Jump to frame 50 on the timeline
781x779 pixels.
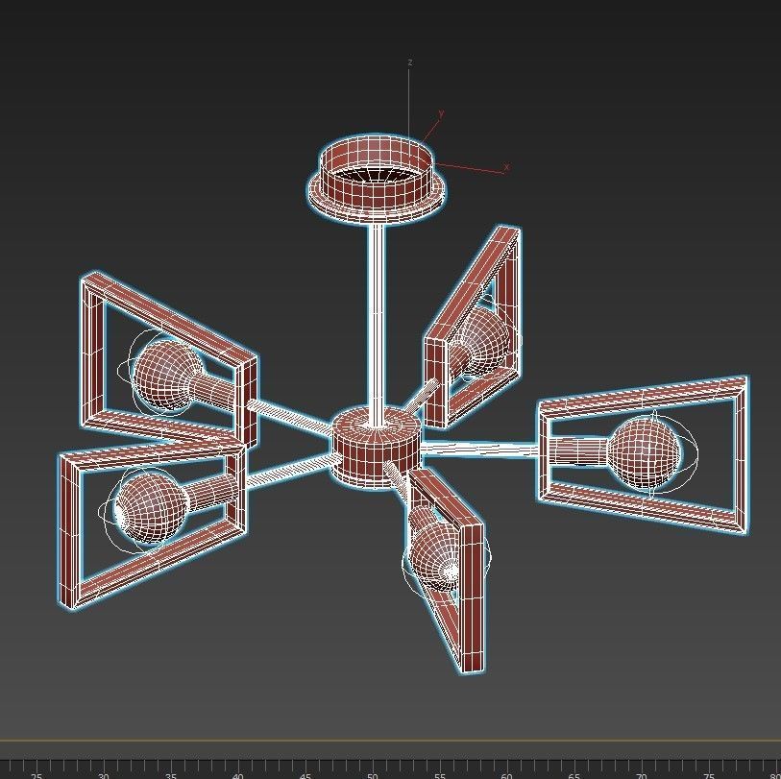(372, 775)
